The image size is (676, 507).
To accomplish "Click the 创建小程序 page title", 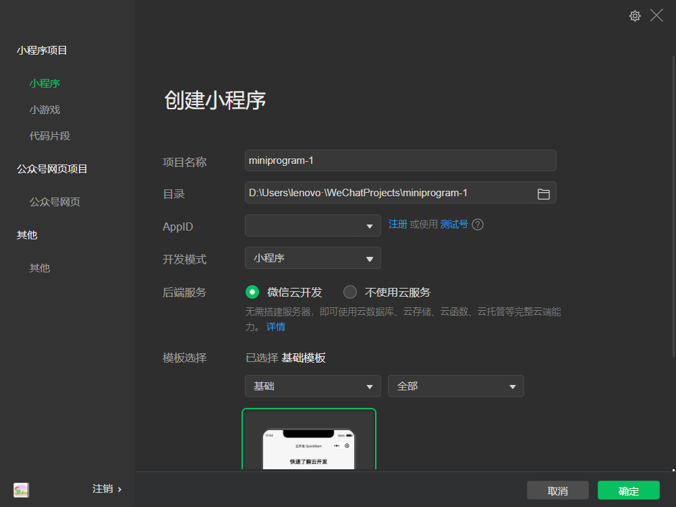I will pyautogui.click(x=215, y=100).
